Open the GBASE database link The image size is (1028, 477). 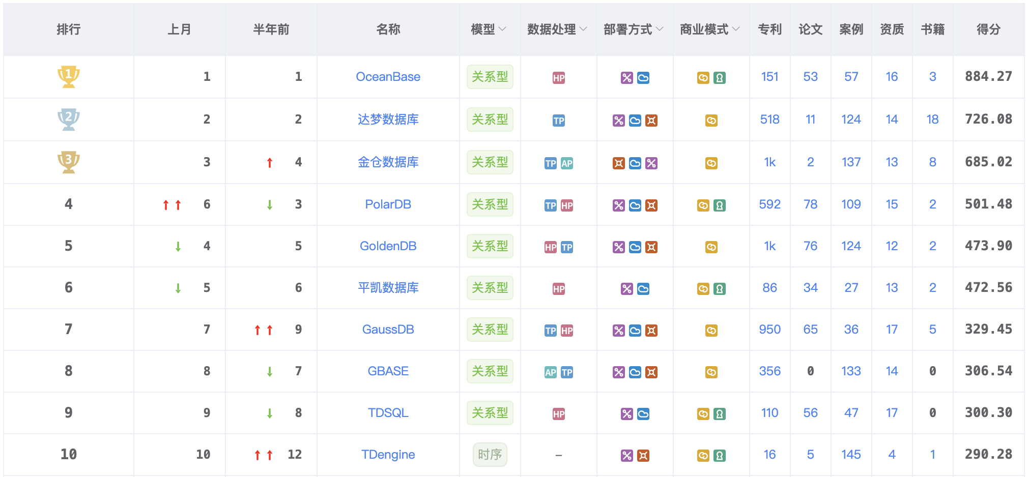pos(388,371)
